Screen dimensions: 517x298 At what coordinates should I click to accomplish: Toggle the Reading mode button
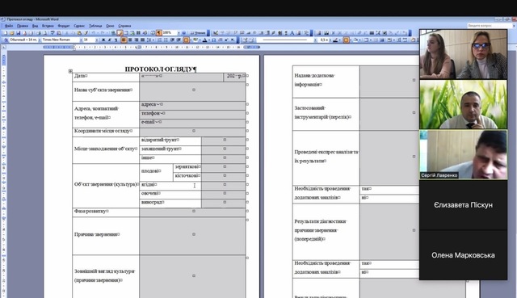coord(198,33)
